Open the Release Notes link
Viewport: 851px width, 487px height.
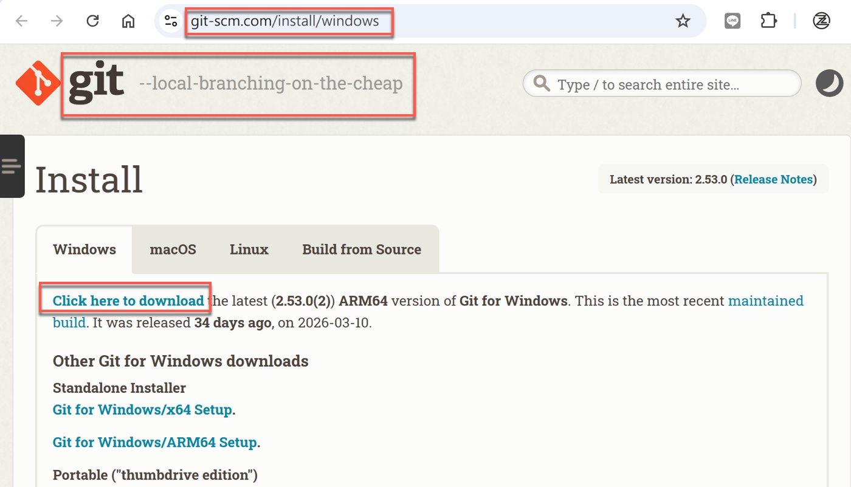pos(773,179)
